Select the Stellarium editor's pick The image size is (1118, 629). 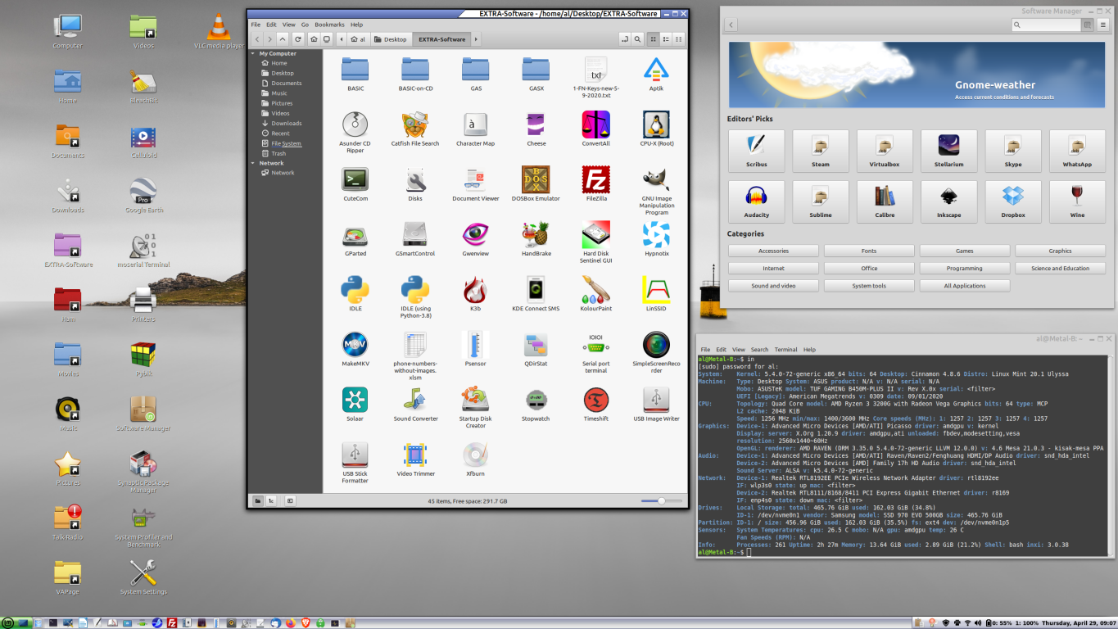click(948, 151)
